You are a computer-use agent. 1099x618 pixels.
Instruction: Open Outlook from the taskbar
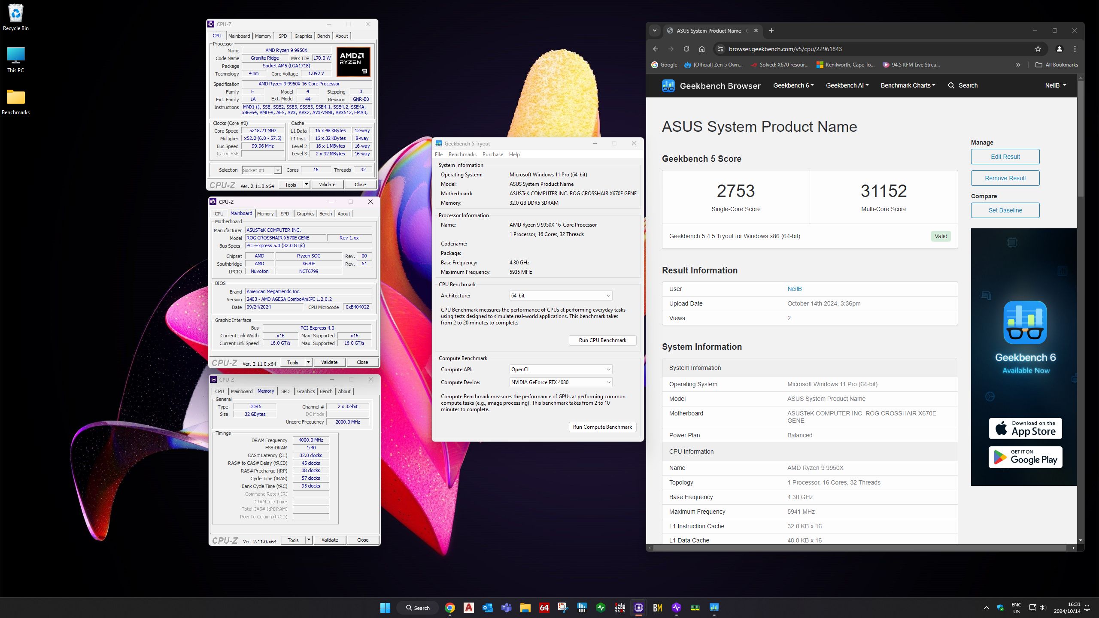(x=487, y=608)
